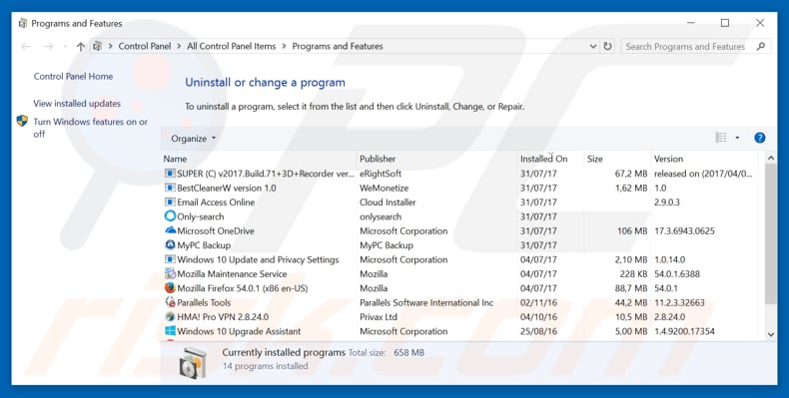Image resolution: width=789 pixels, height=398 pixels.
Task: Go up one folder level
Action: click(81, 46)
